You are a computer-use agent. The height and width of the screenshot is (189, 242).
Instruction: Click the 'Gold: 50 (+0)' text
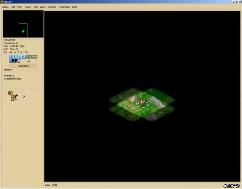pyautogui.click(x=11, y=49)
